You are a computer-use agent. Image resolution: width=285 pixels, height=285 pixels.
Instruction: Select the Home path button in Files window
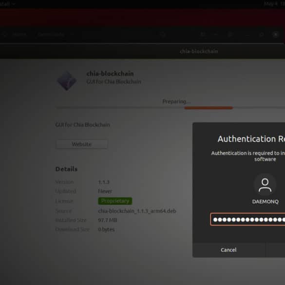tap(19, 35)
